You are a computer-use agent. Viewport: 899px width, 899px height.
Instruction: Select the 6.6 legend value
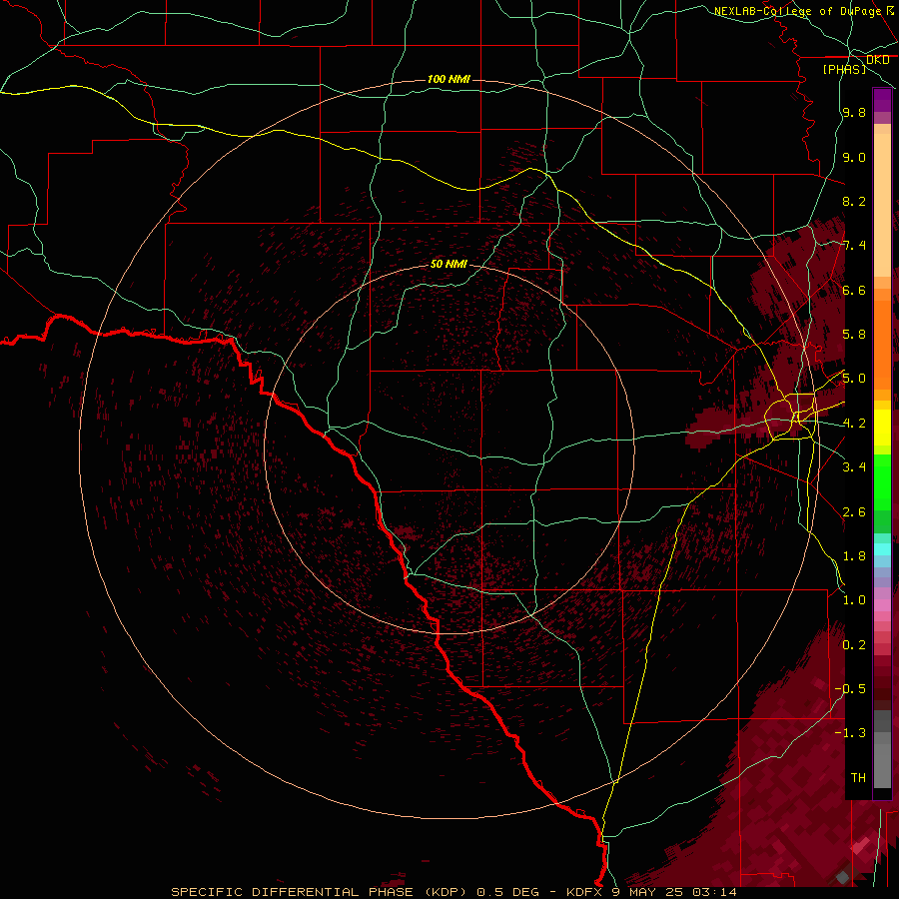854,290
